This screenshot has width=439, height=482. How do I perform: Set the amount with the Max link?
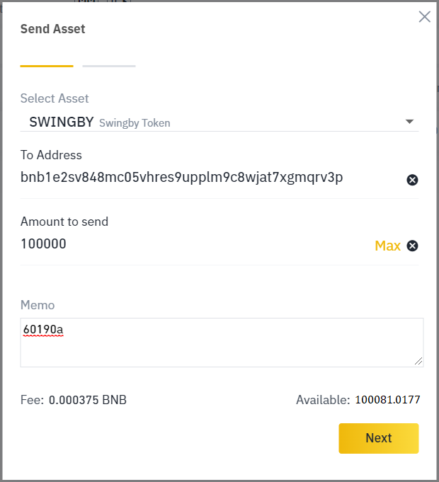point(387,246)
